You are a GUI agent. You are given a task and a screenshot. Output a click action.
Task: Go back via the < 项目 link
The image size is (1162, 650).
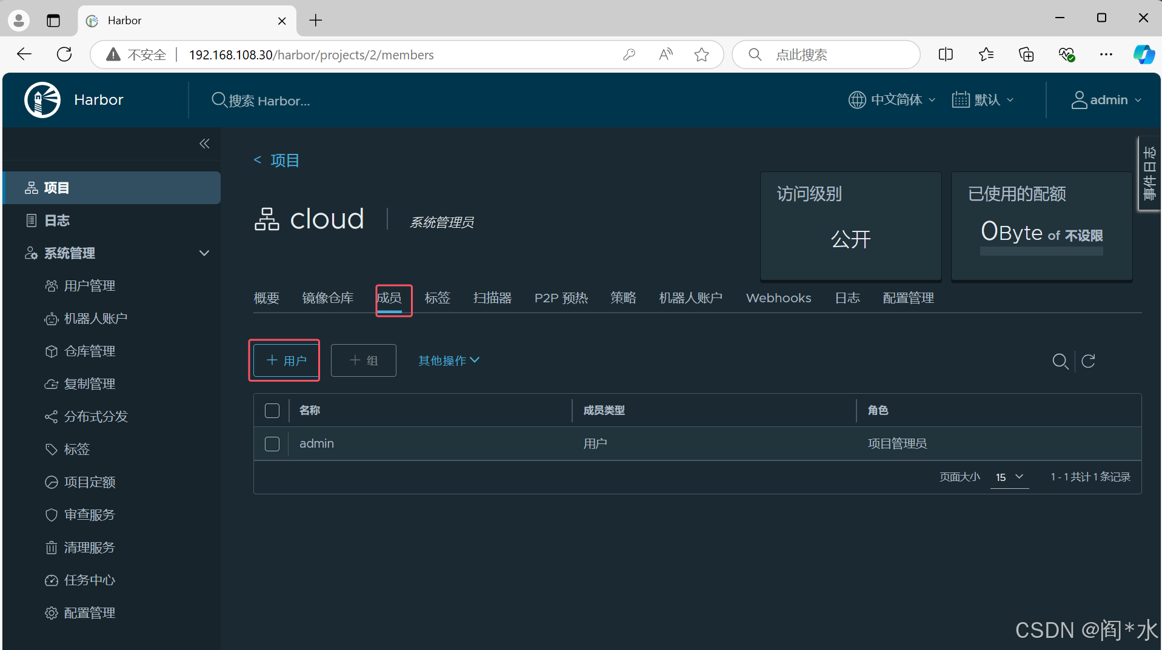276,161
